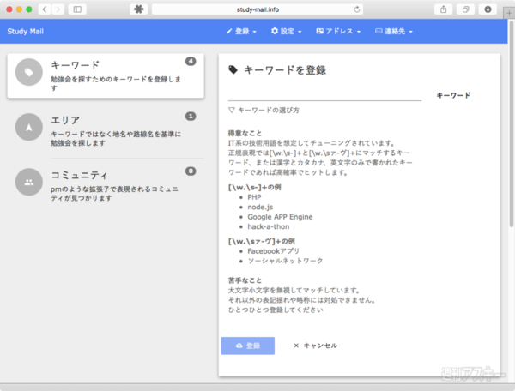Open the 登録 dropdown menu
The image size is (515, 391).
[x=243, y=31]
